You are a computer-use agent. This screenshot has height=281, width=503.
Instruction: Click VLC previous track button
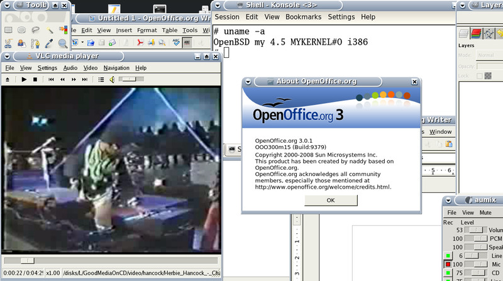click(x=51, y=79)
